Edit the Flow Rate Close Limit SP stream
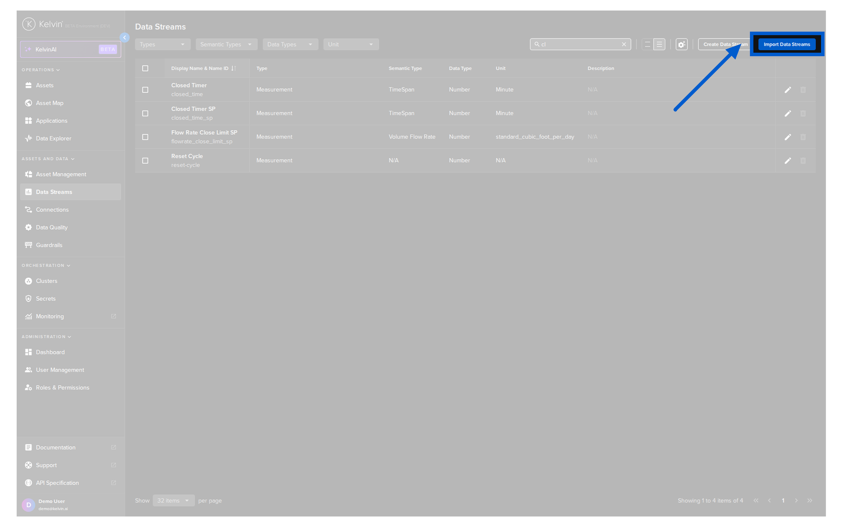 point(788,137)
